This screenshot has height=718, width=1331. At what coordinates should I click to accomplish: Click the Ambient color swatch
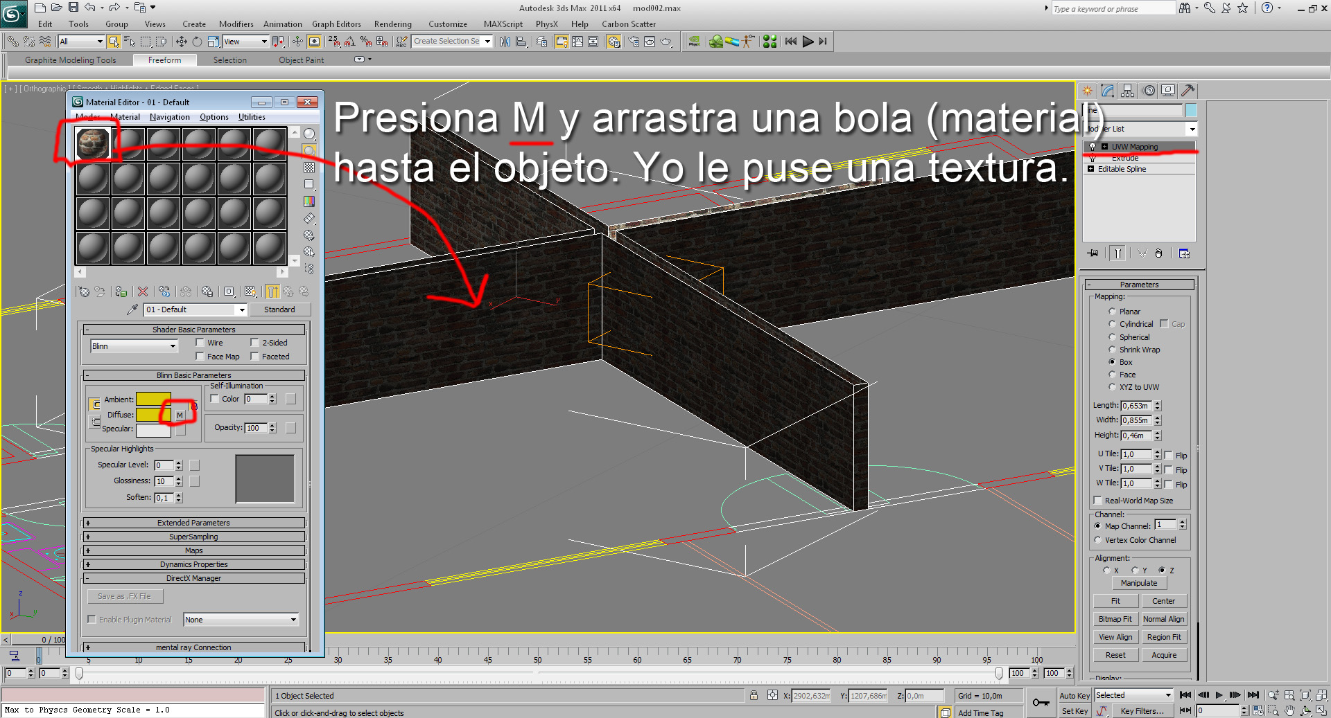[153, 399]
